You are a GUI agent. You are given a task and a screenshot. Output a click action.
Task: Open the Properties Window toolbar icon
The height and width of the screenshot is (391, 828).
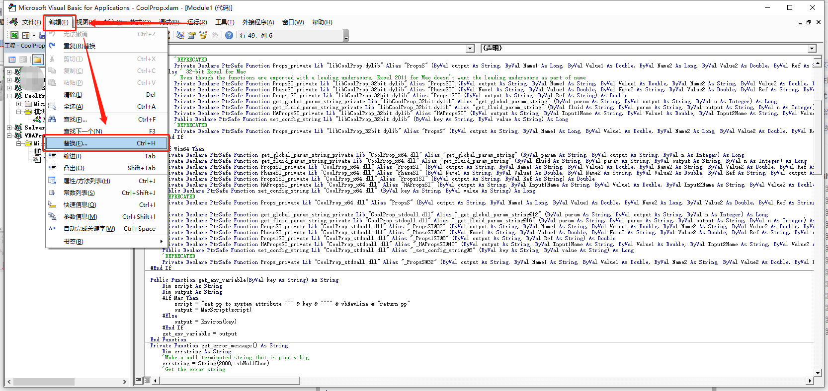point(192,35)
